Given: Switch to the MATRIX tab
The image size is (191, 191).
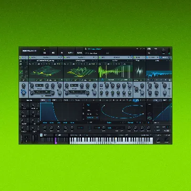Looking at the screenshot, I should point(71,53).
